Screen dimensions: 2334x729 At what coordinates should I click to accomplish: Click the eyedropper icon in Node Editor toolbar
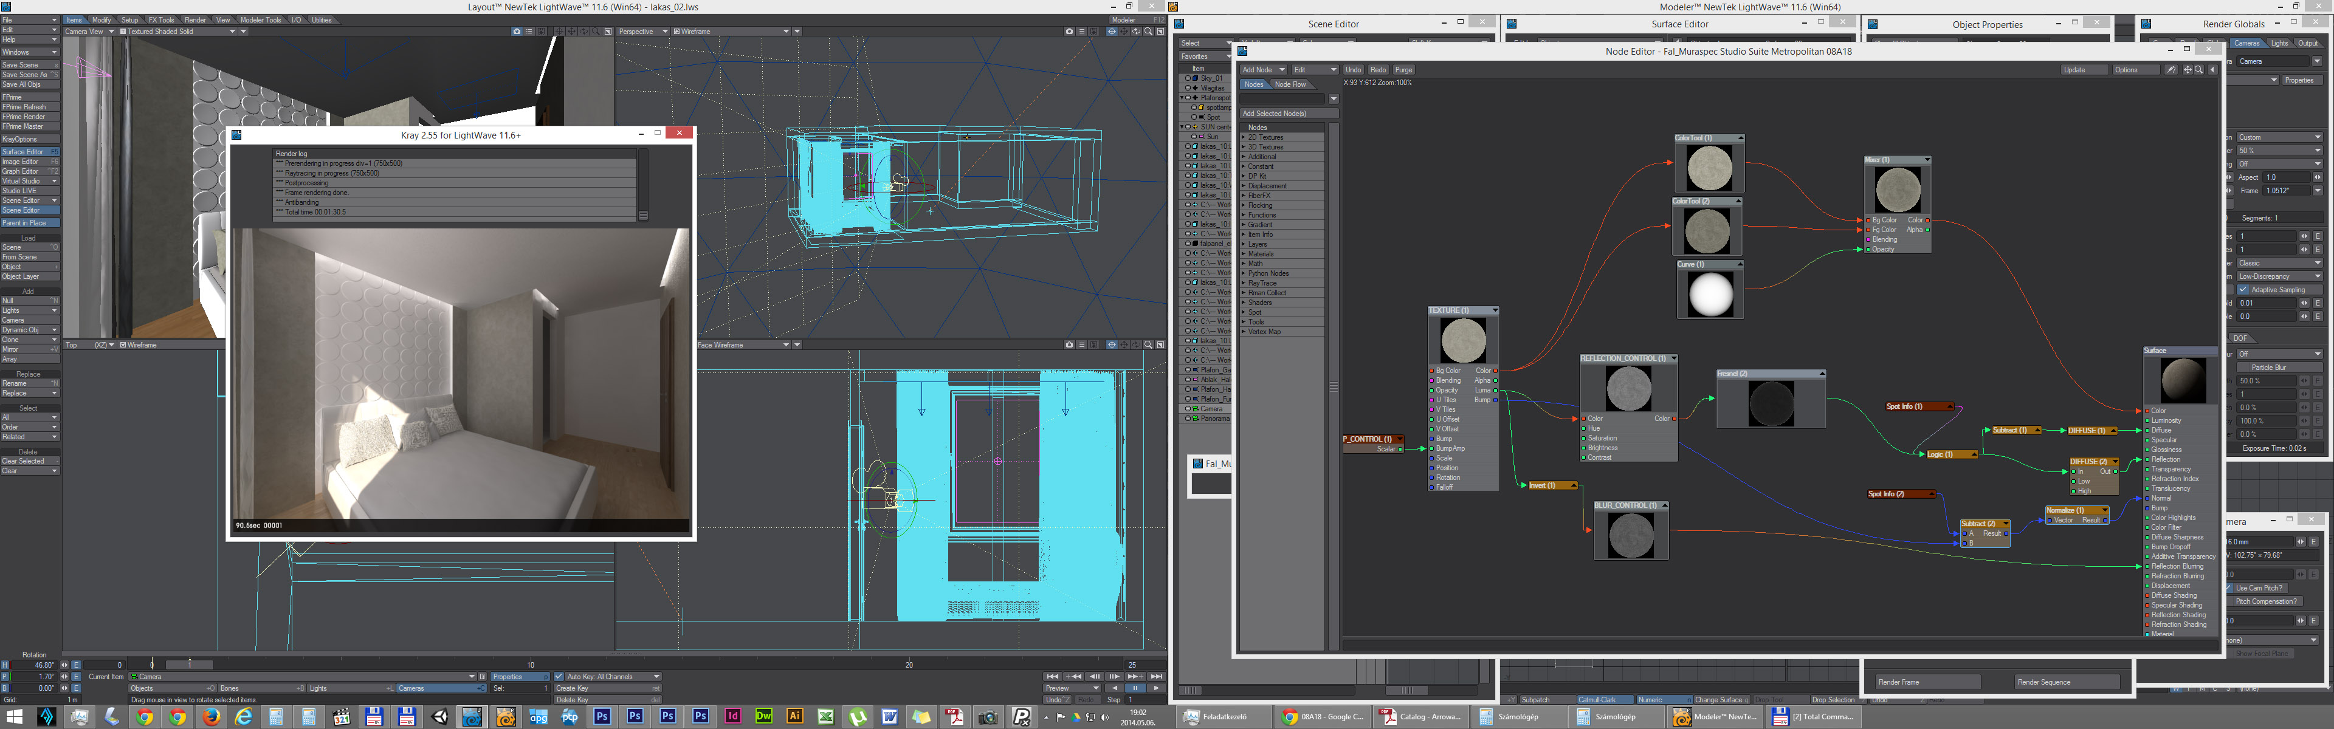tap(2171, 70)
